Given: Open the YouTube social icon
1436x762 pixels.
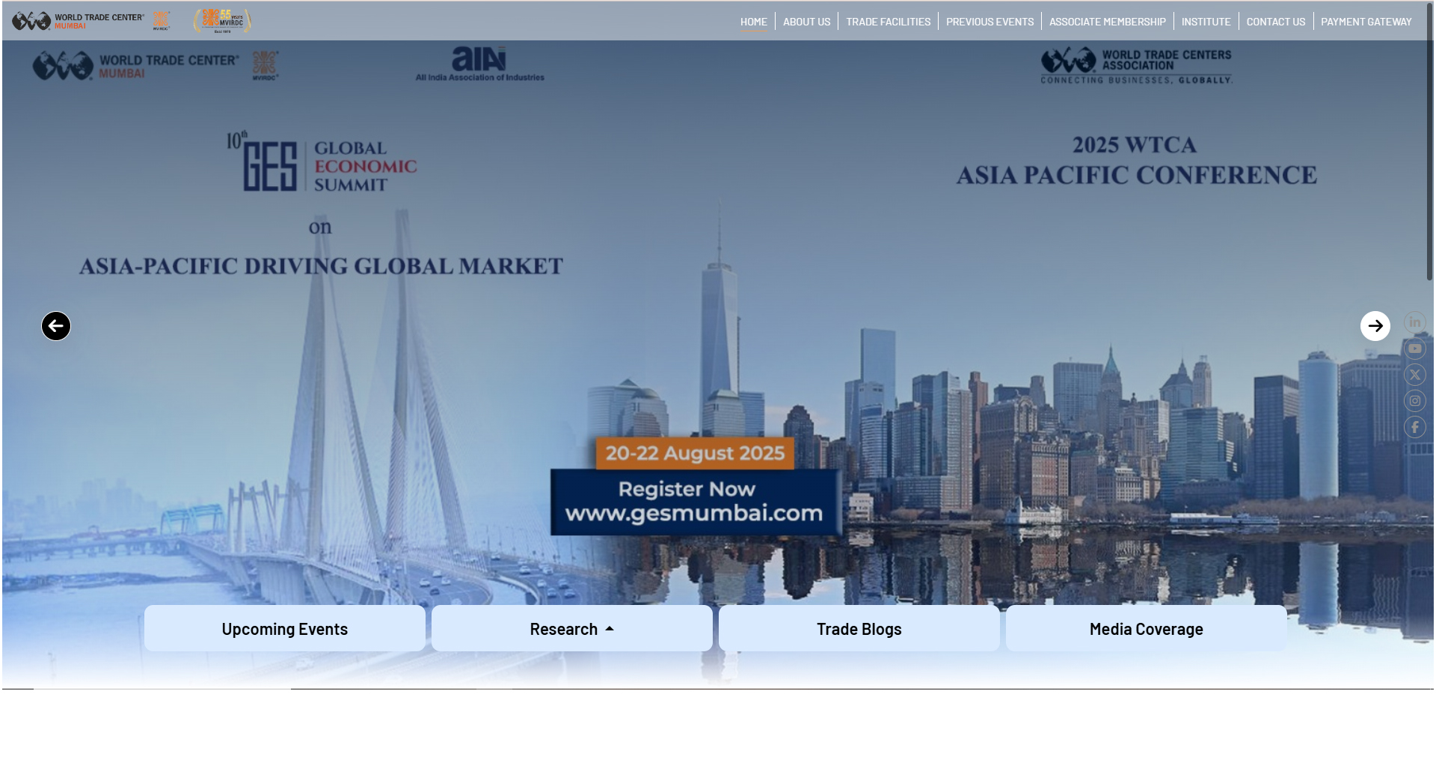Looking at the screenshot, I should tap(1414, 348).
